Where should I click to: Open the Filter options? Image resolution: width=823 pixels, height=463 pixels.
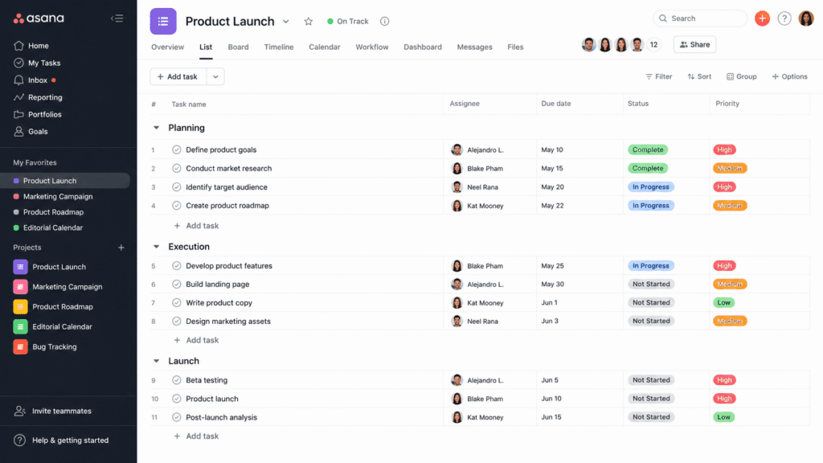point(659,76)
